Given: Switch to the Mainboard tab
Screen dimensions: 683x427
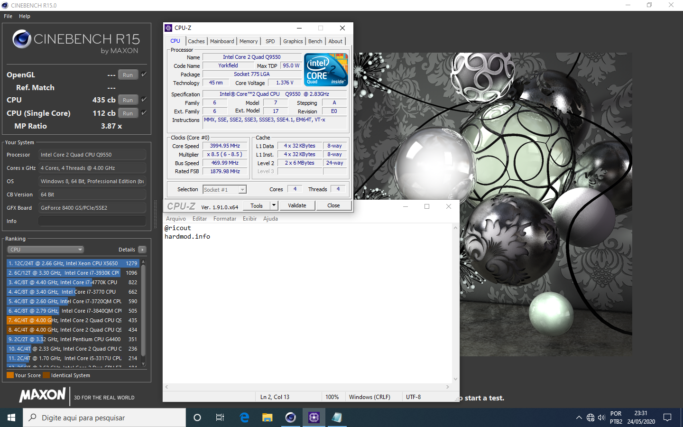Looking at the screenshot, I should click(222, 41).
